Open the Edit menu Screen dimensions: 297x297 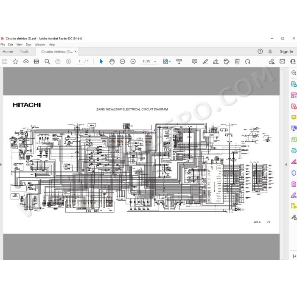11,45
